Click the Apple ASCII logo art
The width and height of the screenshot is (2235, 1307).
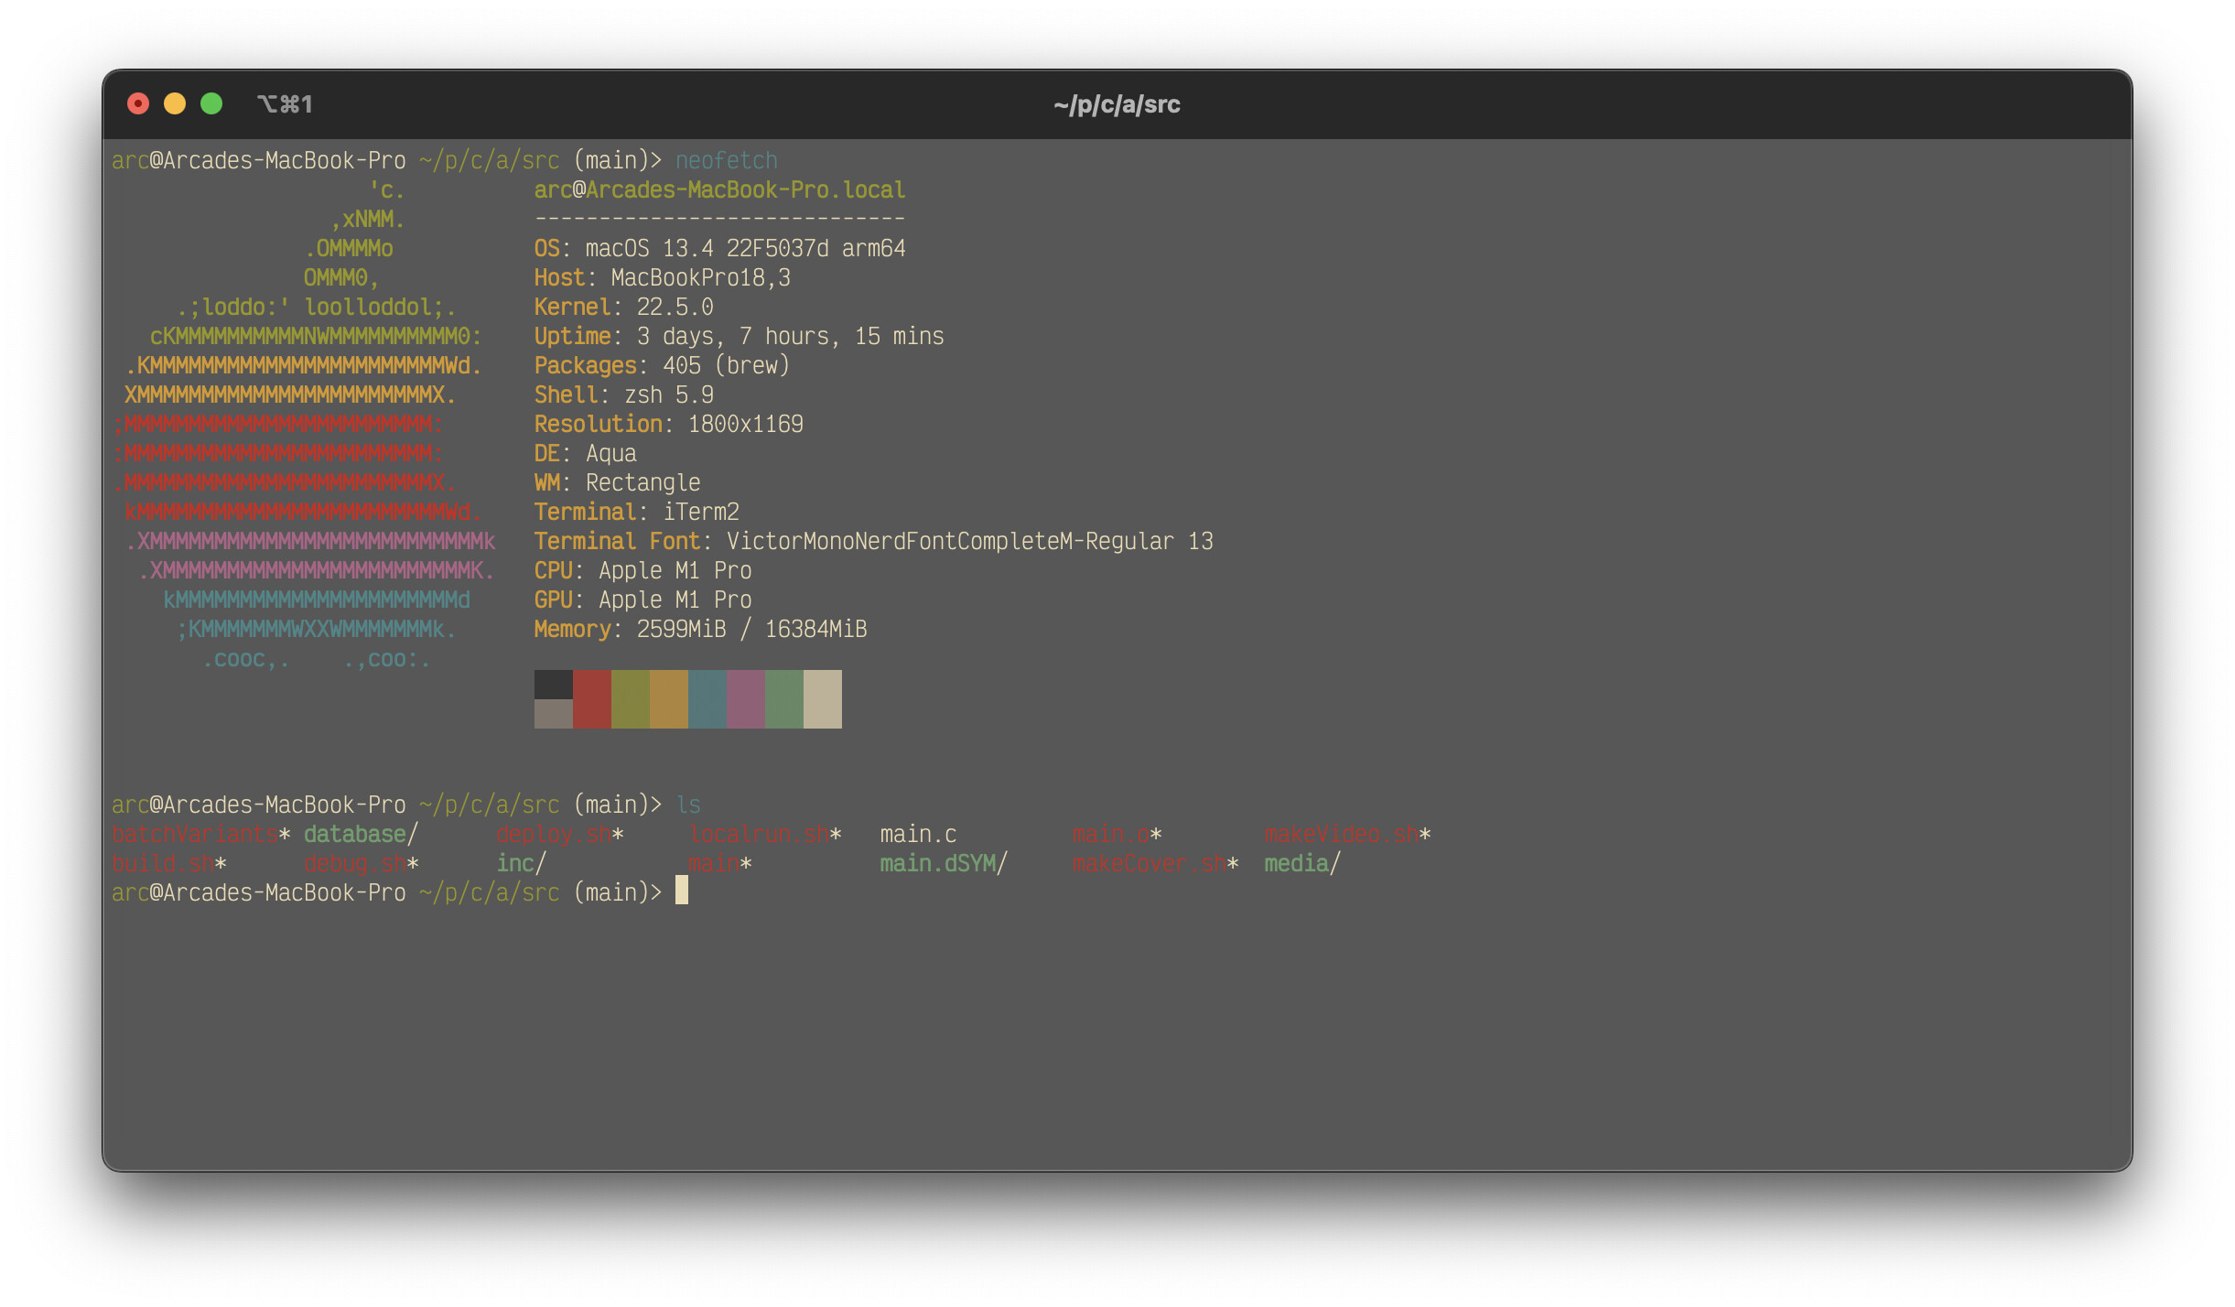(x=305, y=424)
